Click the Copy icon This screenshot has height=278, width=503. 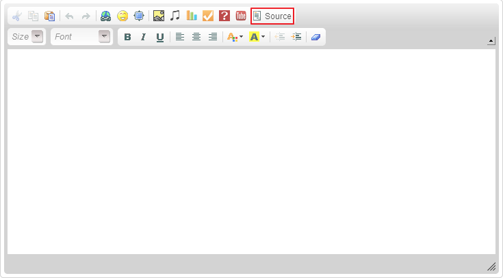click(x=33, y=16)
